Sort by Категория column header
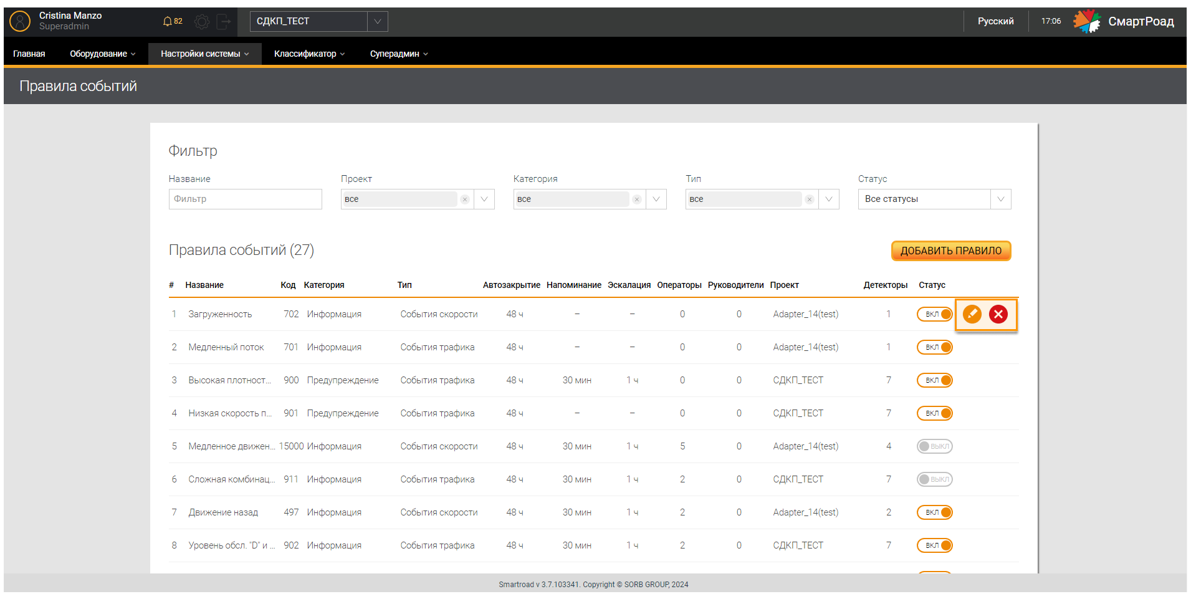 coord(324,285)
